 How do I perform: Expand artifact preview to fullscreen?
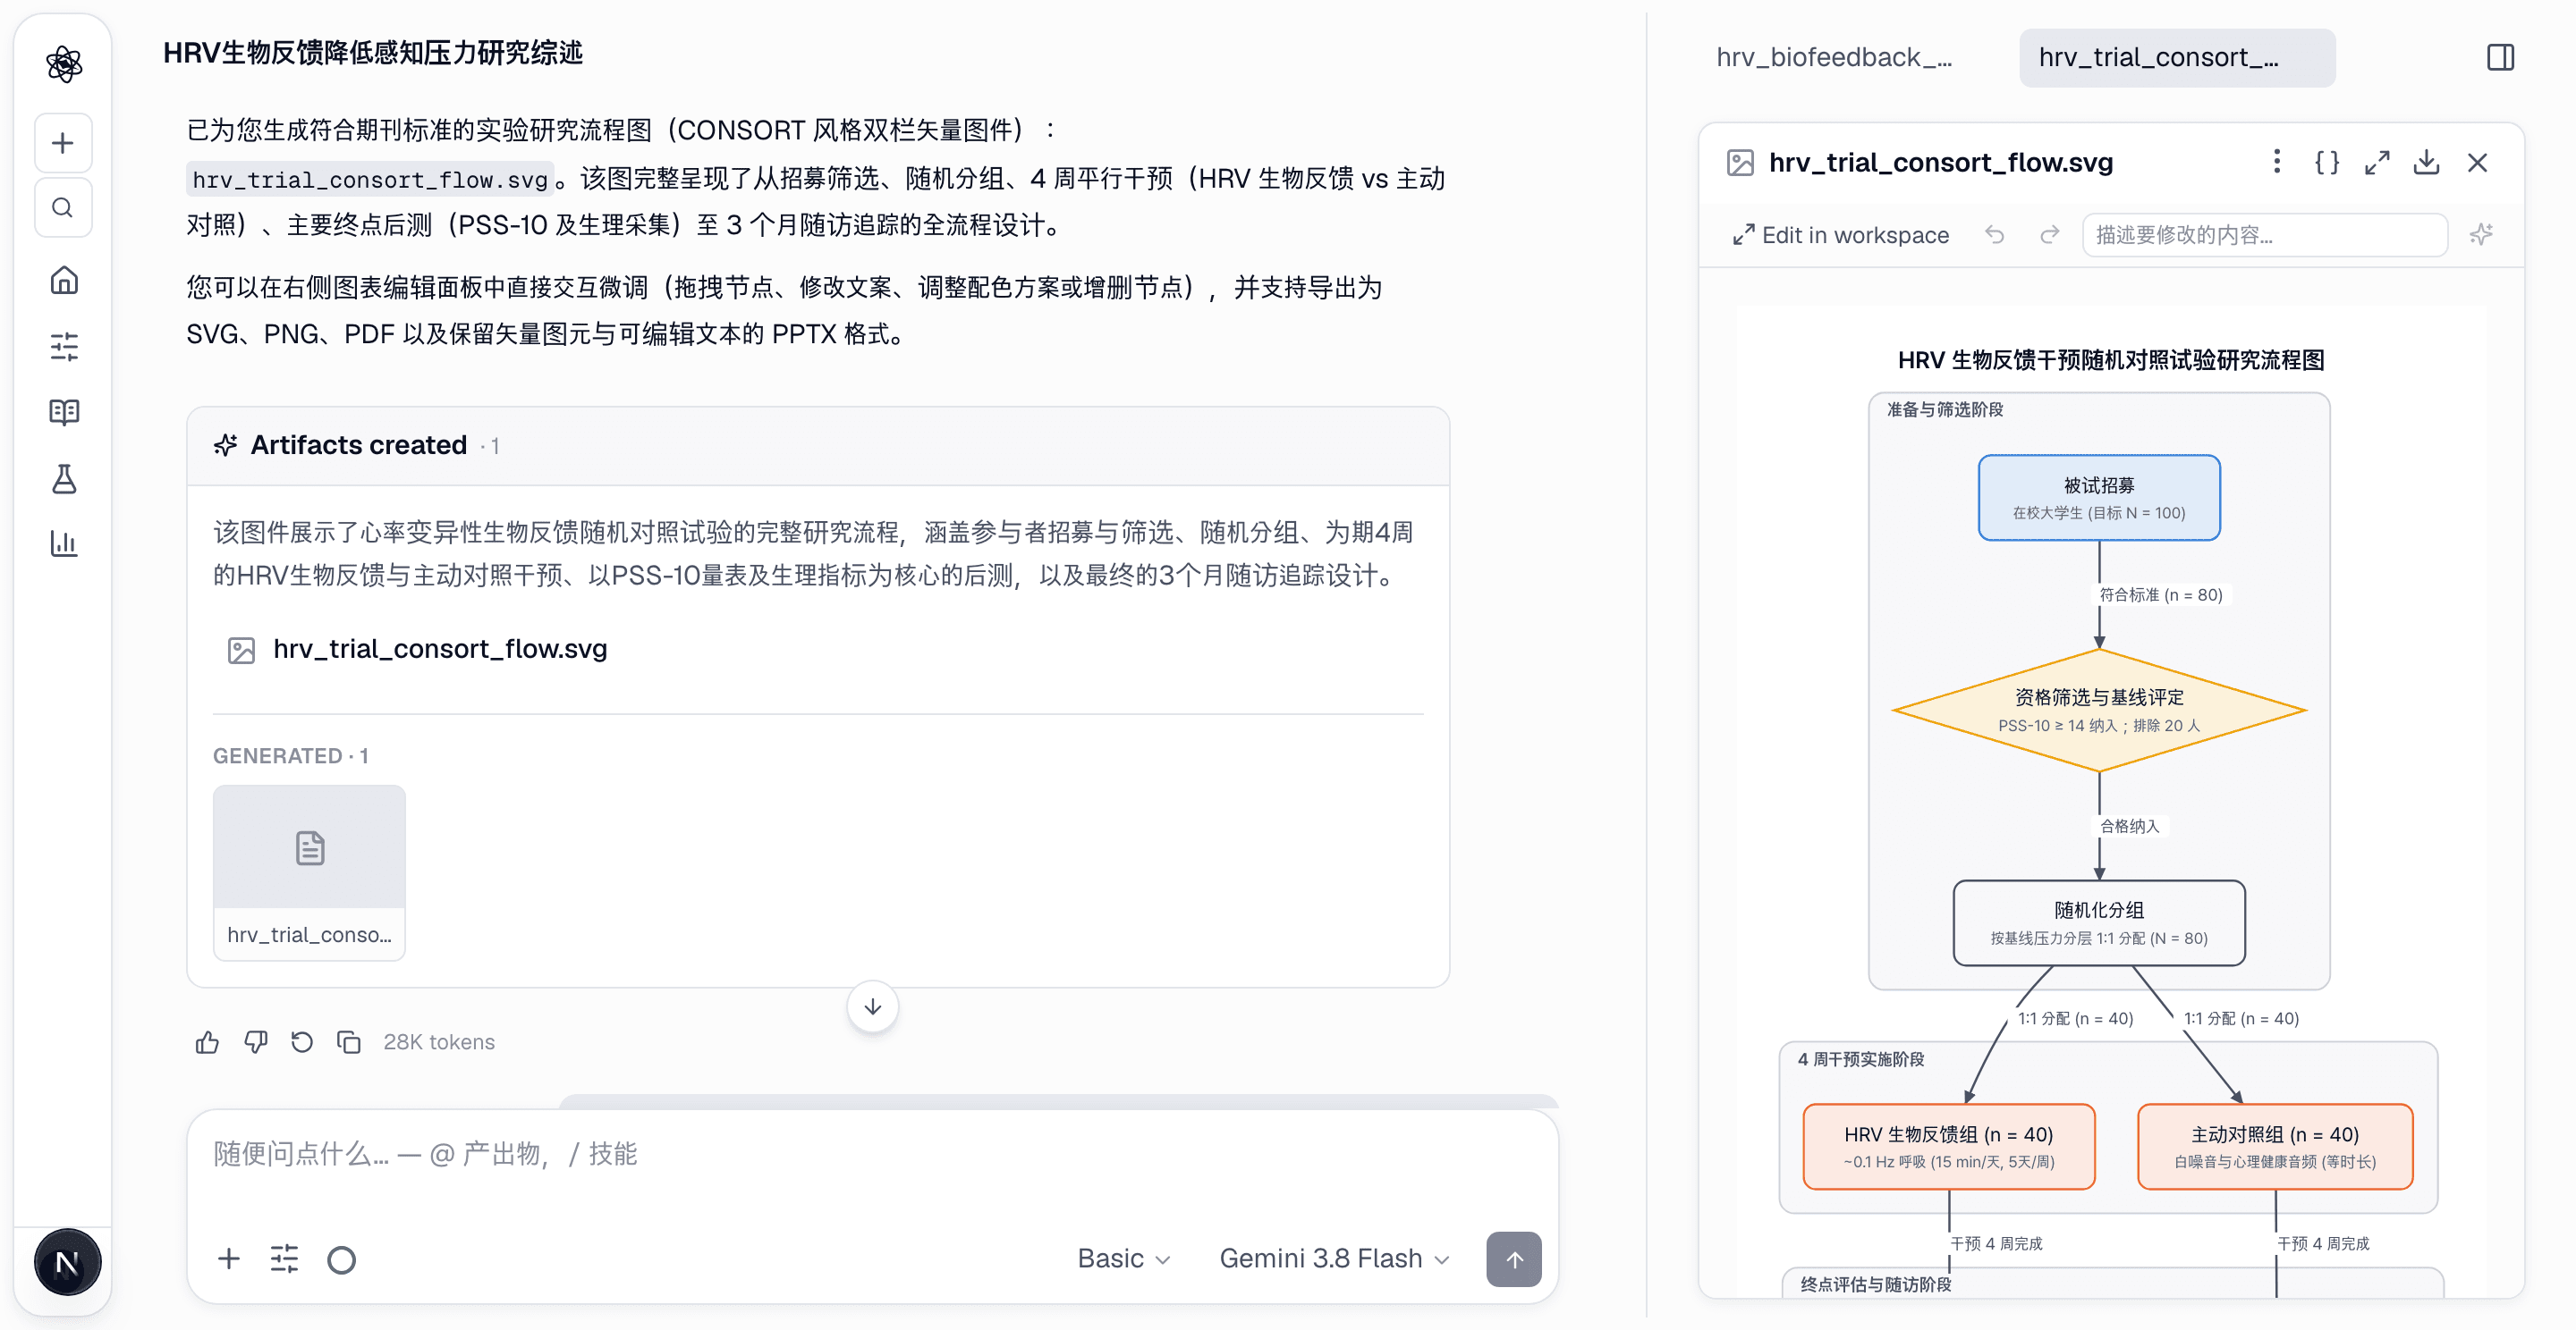2377,162
